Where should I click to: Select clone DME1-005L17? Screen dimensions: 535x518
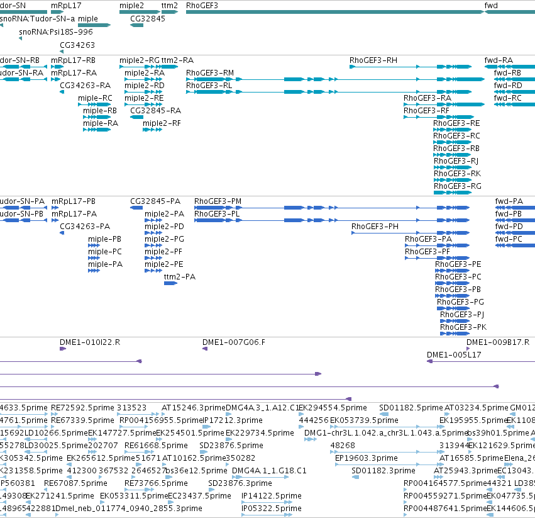481,361
